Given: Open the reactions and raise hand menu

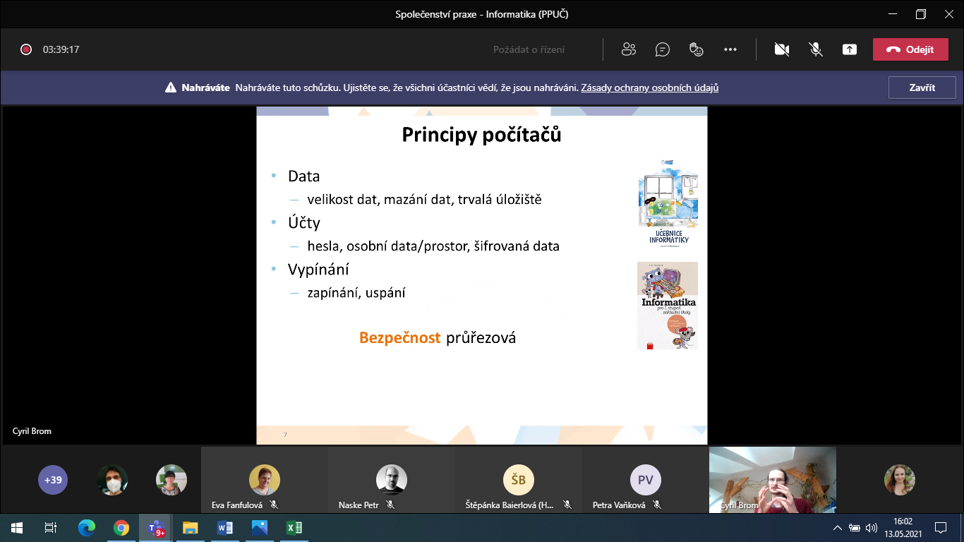Looking at the screenshot, I should [697, 49].
